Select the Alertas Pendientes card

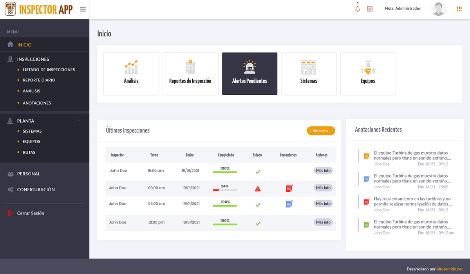tap(249, 74)
